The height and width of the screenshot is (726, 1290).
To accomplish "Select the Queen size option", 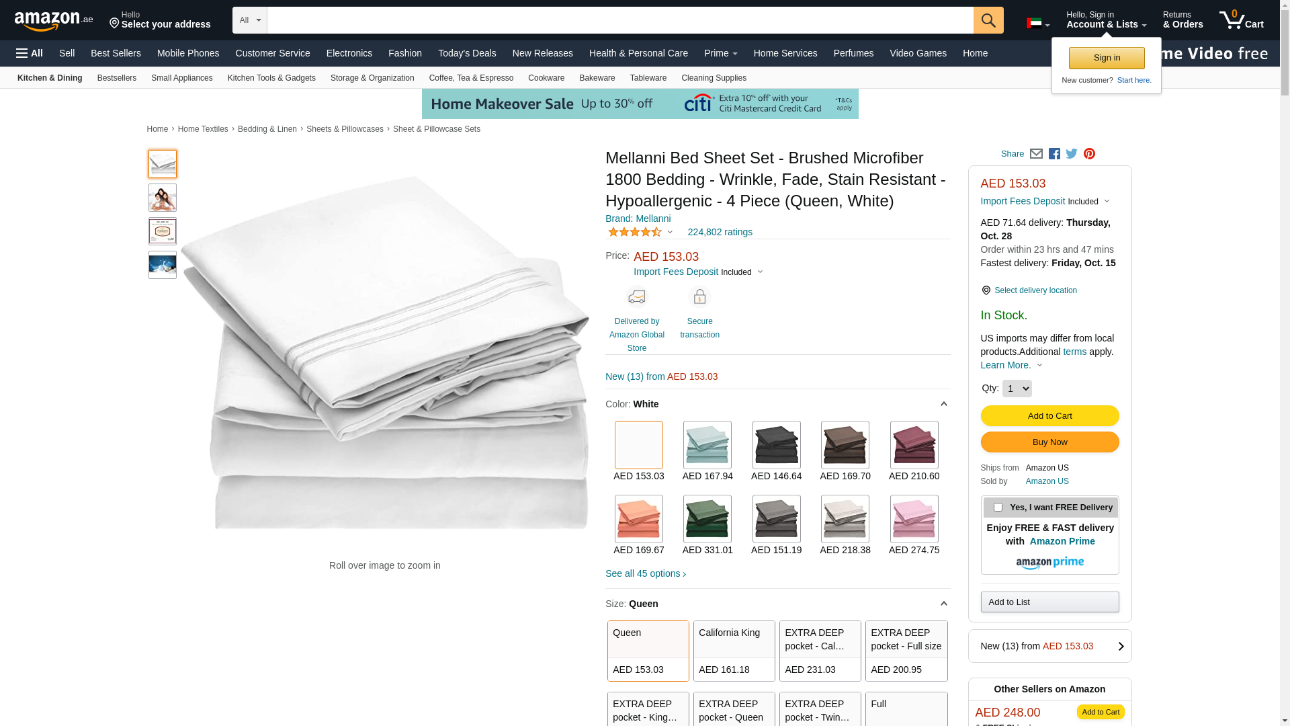I will point(648,651).
